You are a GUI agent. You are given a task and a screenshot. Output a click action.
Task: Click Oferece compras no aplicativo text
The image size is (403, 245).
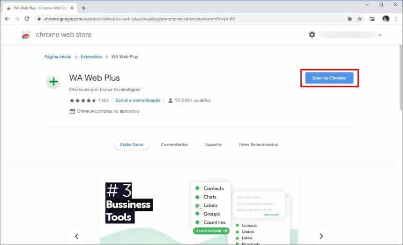pos(108,111)
